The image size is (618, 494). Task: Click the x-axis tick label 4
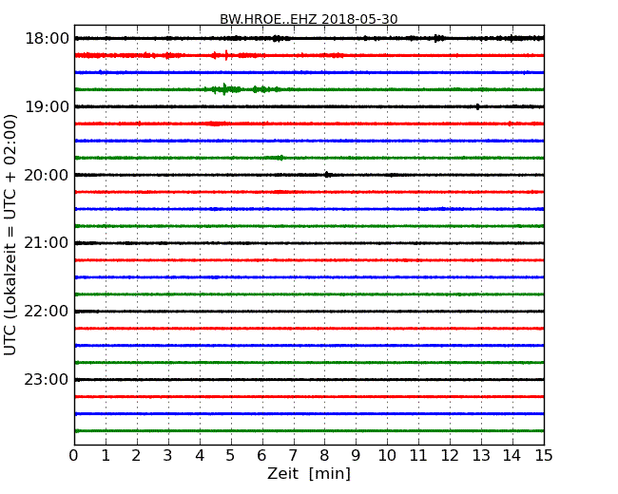[x=200, y=456]
